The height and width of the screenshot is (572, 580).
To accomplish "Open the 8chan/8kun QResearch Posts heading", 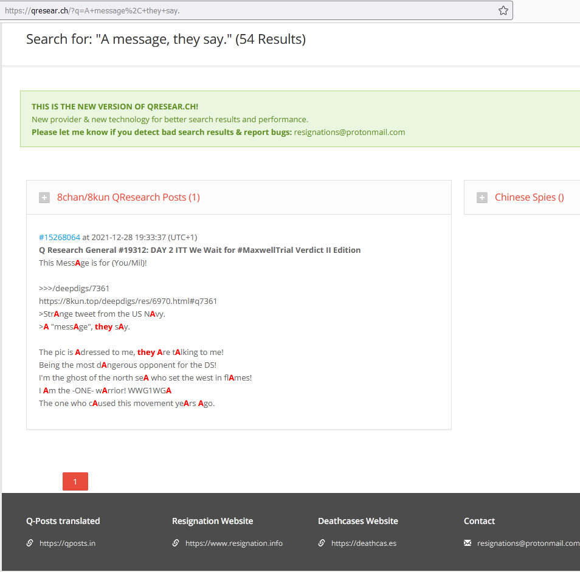I will [128, 197].
